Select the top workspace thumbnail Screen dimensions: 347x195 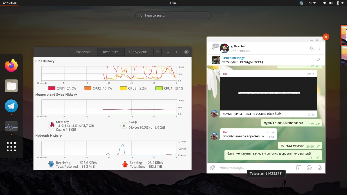point(344,35)
